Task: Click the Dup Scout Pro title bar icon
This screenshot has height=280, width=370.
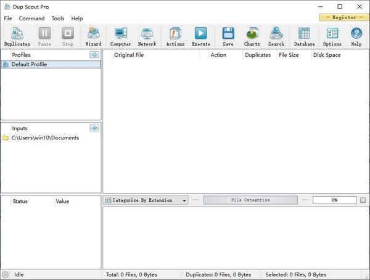Action: tap(7, 7)
